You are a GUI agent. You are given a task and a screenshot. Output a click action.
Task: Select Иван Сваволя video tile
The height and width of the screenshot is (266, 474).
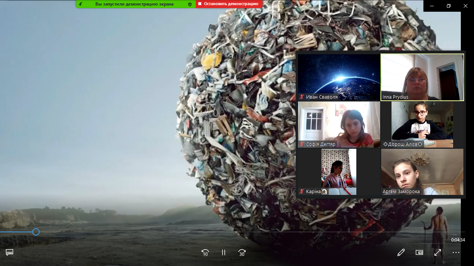[x=339, y=77]
